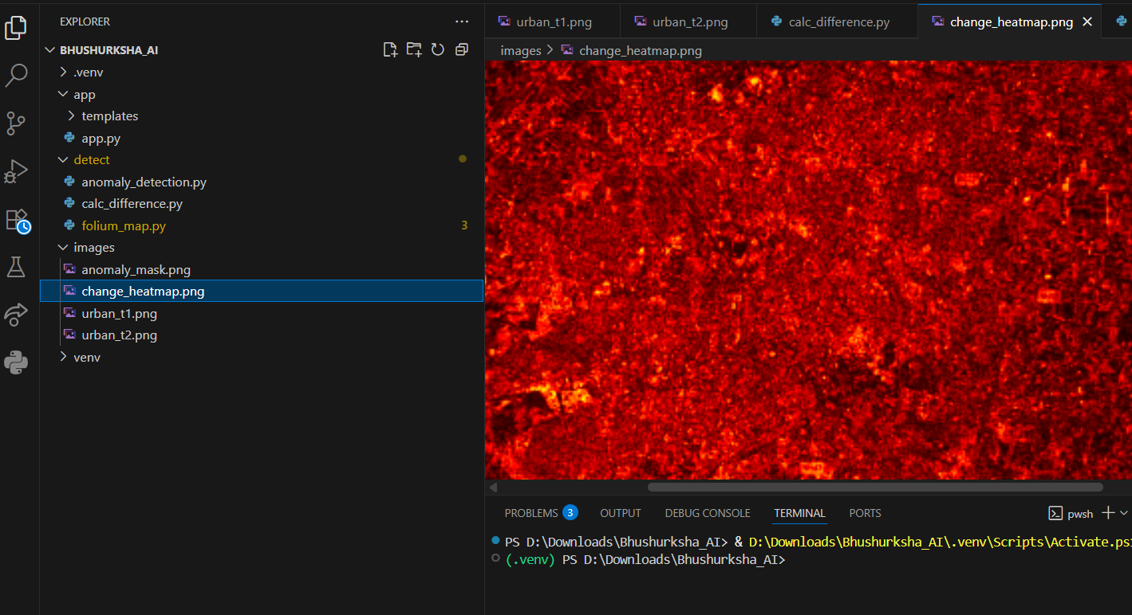
Task: Open the Source Control view
Action: point(16,123)
